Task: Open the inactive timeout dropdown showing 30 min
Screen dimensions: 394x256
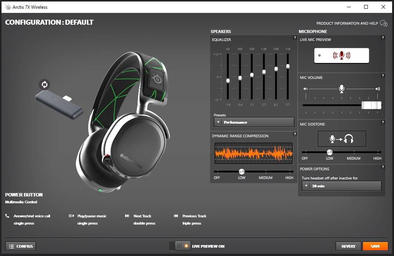Action: click(342, 186)
